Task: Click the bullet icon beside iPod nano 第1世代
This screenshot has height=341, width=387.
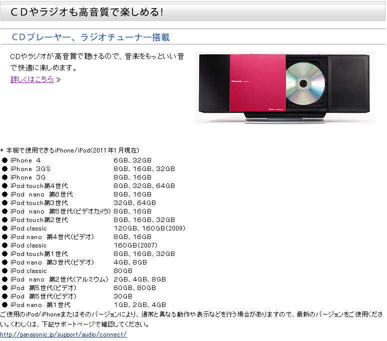Action: [x=4, y=305]
